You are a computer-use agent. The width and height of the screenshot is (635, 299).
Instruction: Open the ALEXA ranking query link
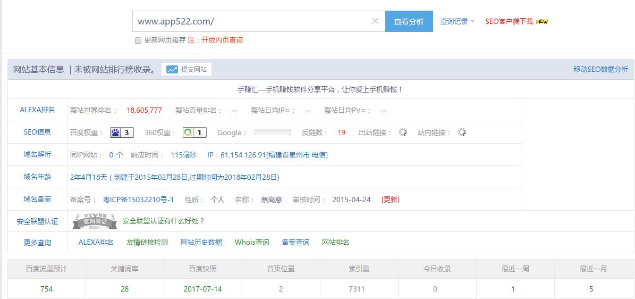[x=96, y=243]
